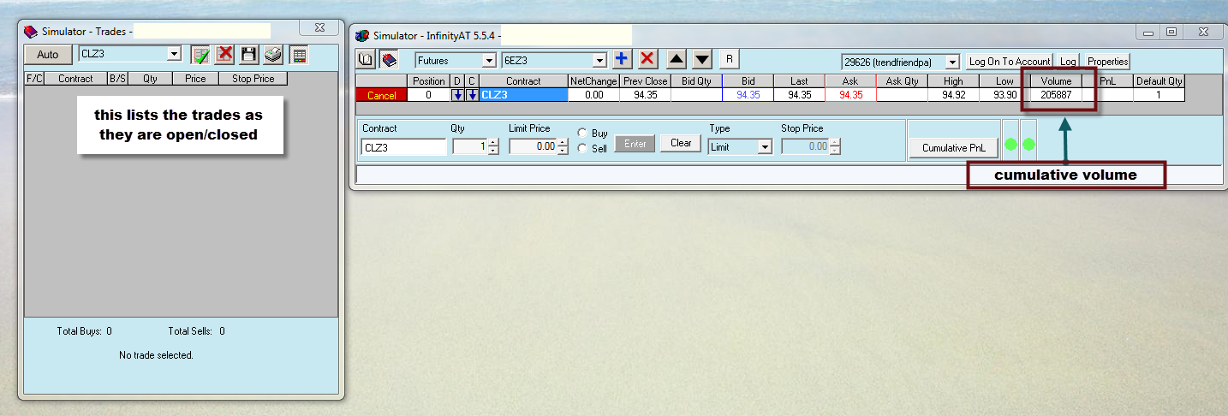
Task: Open Properties in InfinityAT window
Action: click(1107, 62)
